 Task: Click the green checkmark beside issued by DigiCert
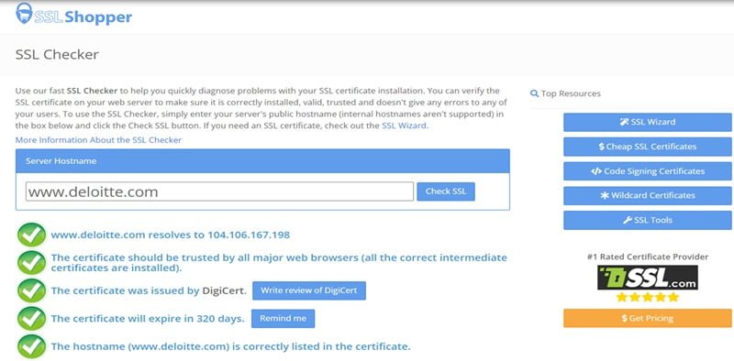(31, 290)
